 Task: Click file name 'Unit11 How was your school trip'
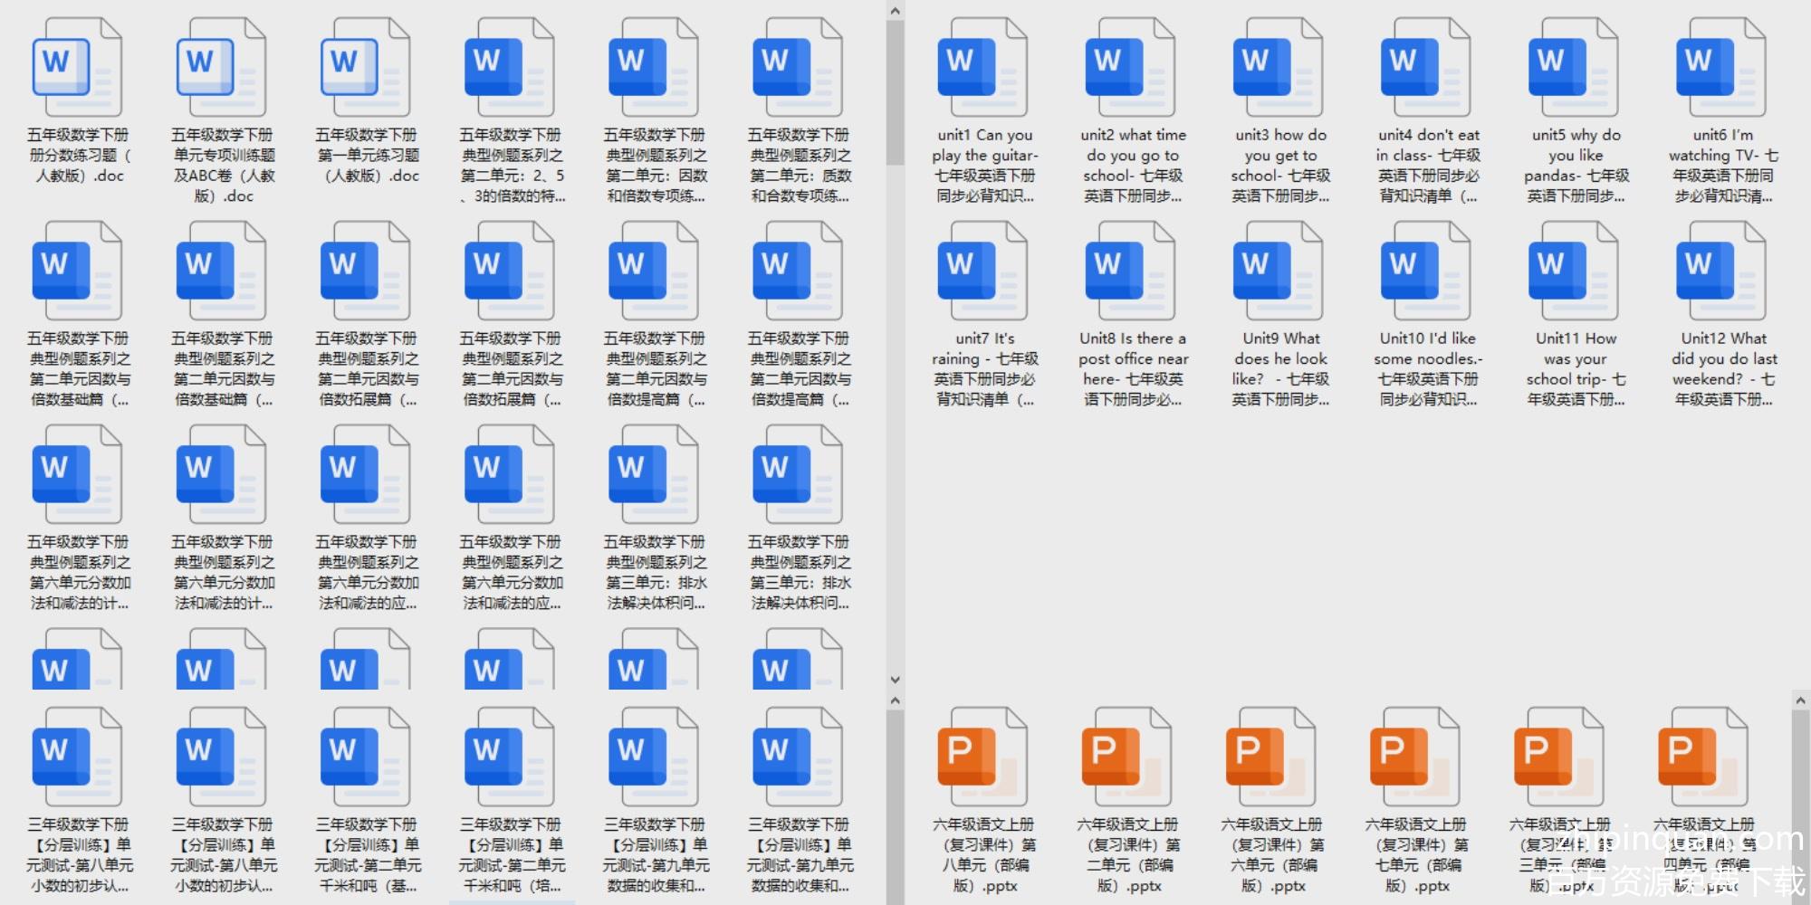pos(1576,369)
